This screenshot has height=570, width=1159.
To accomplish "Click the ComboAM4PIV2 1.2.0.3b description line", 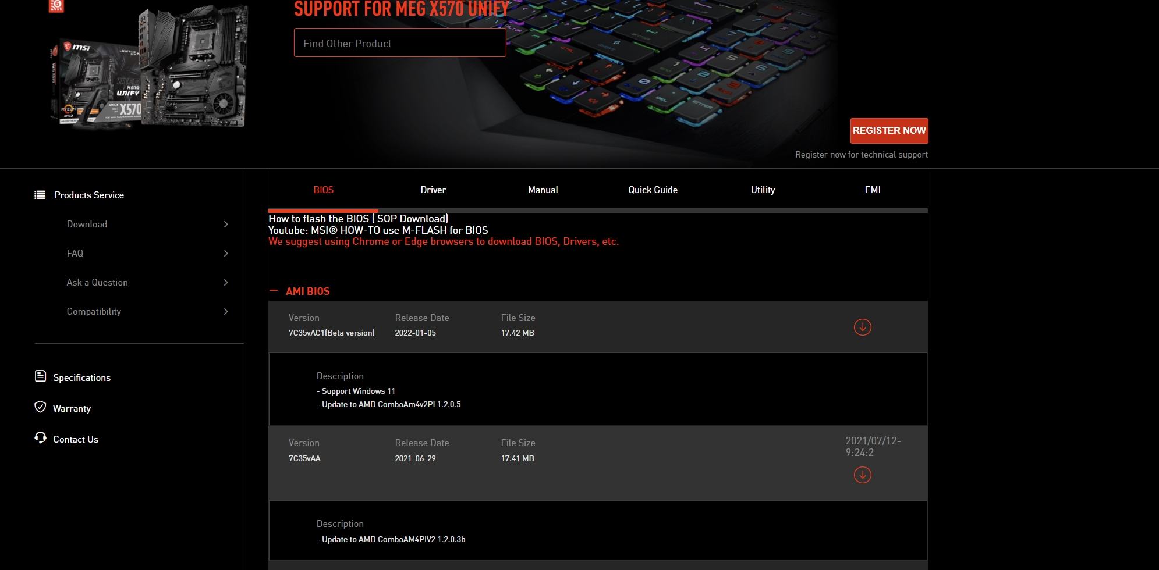I will 391,539.
